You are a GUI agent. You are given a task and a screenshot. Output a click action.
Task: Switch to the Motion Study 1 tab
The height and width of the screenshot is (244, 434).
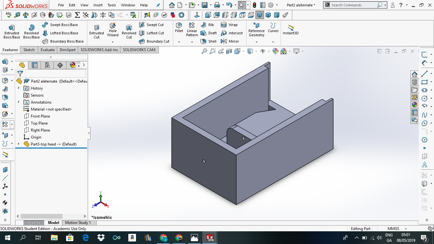tap(78, 223)
